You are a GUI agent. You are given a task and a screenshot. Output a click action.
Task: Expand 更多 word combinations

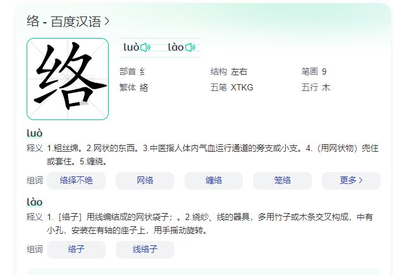[351, 181]
